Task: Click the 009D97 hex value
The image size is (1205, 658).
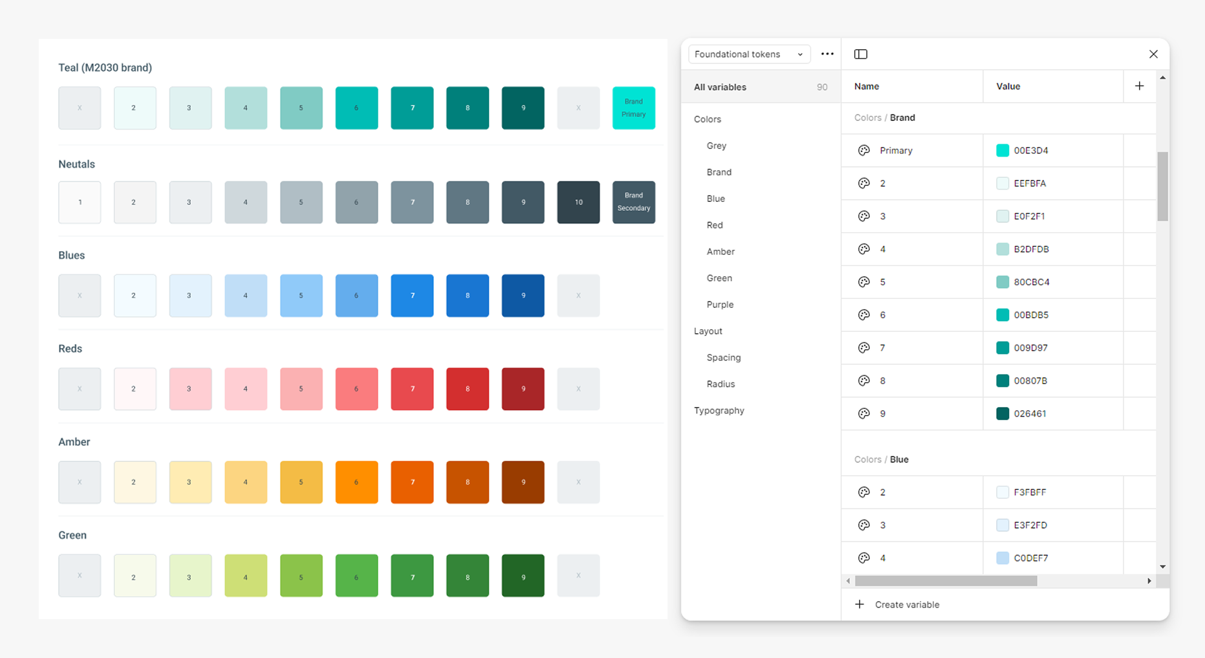Action: [1030, 349]
